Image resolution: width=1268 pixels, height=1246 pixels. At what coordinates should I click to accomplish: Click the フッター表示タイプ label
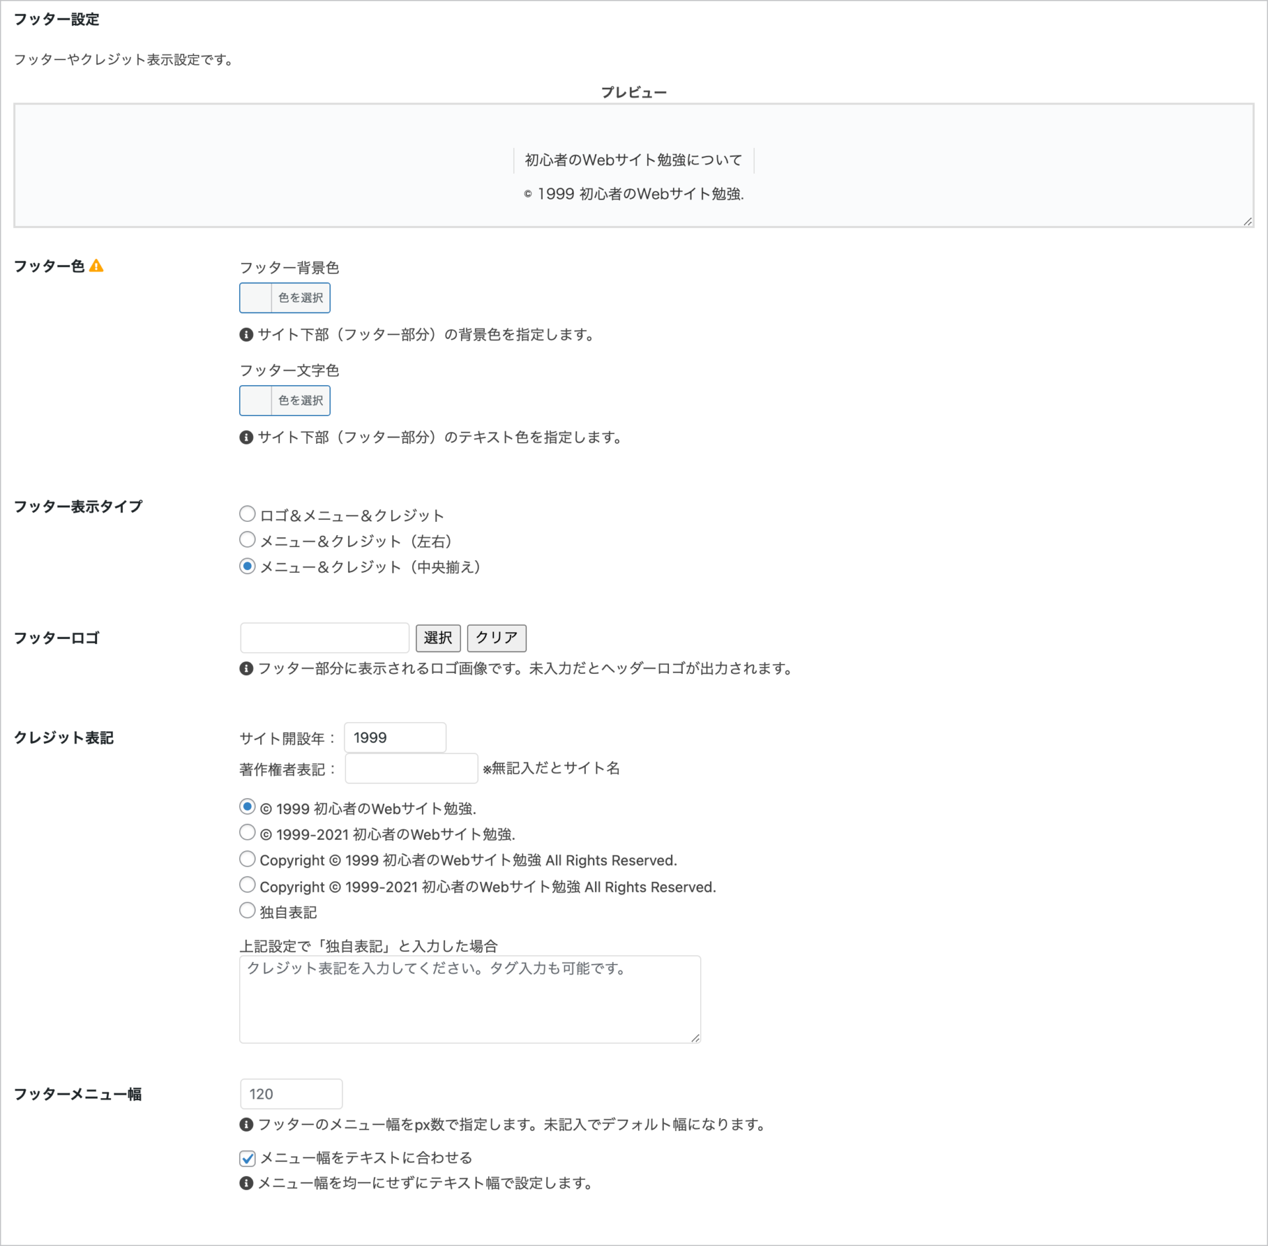(x=79, y=507)
